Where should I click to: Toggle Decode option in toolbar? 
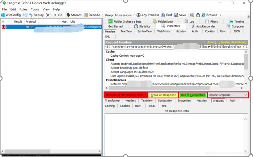[92, 15]
